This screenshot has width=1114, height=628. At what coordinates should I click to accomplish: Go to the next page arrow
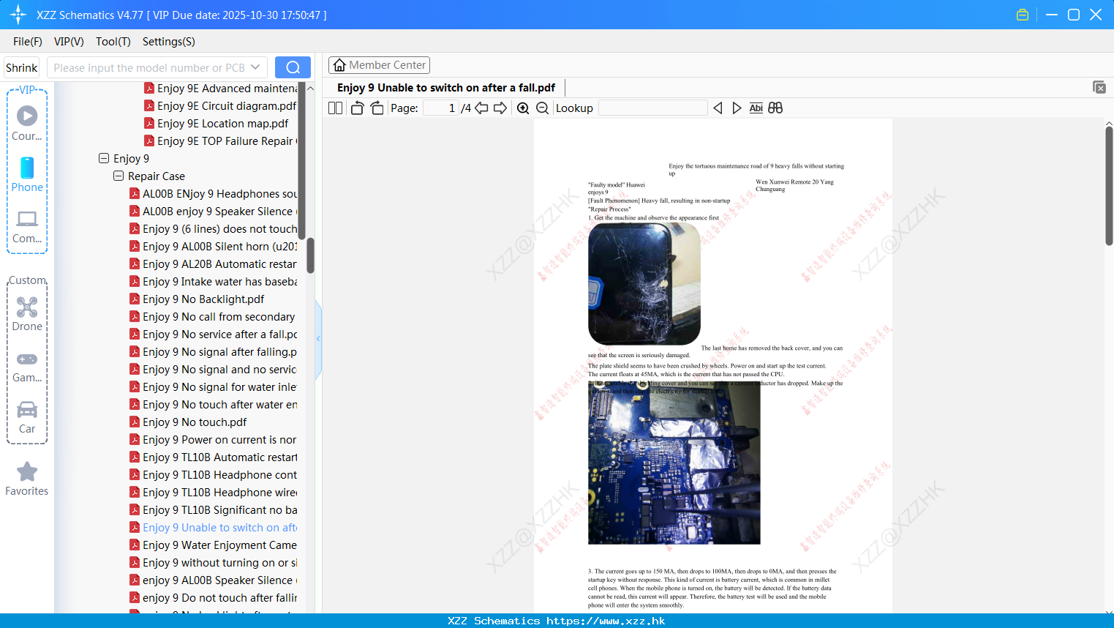[x=500, y=108]
